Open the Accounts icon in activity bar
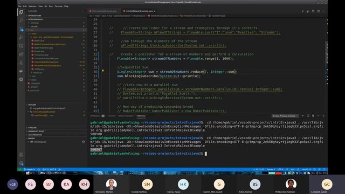 [21, 155]
